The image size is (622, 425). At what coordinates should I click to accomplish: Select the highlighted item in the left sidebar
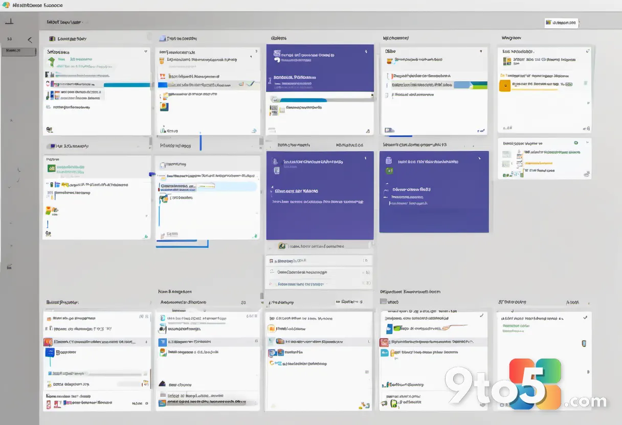point(19,51)
